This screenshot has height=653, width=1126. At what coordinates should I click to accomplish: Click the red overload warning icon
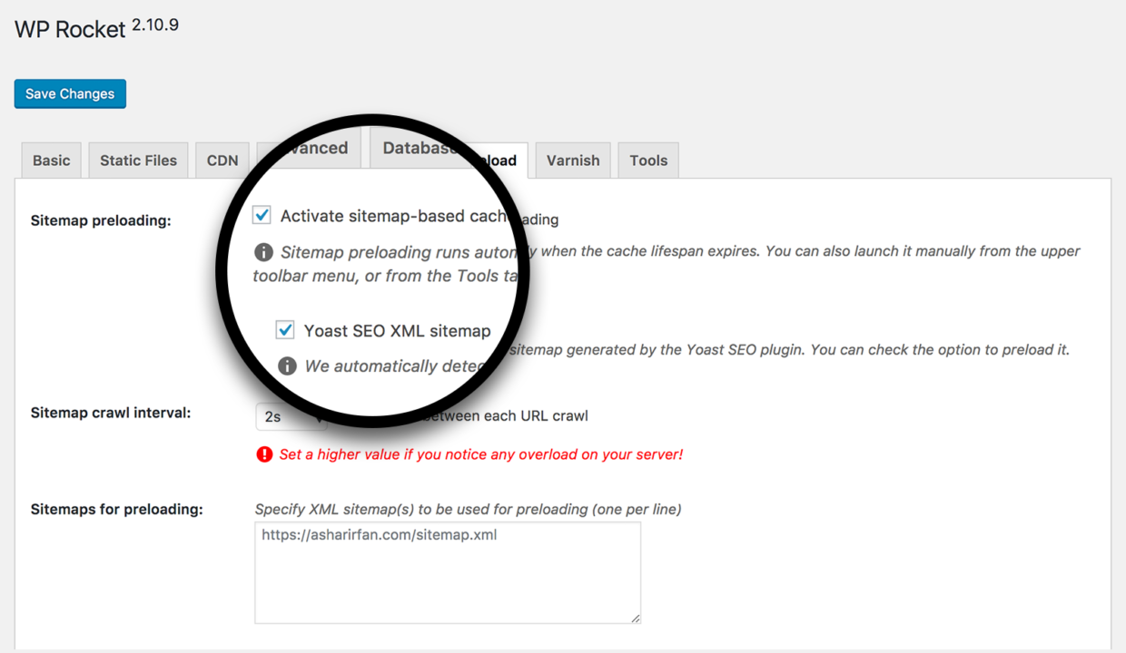pos(264,453)
